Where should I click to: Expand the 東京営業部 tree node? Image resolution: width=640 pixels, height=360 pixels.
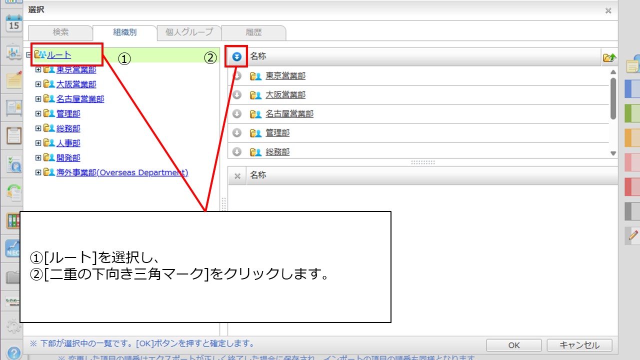pyautogui.click(x=38, y=70)
